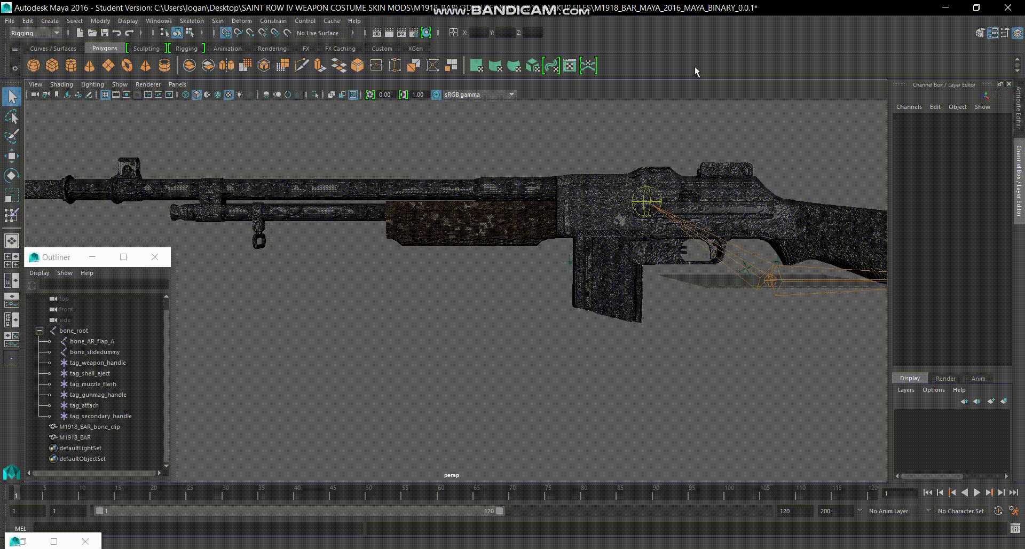This screenshot has width=1025, height=549.
Task: Click the Layer Editor horizontal scrollbar
Action: pos(932,476)
